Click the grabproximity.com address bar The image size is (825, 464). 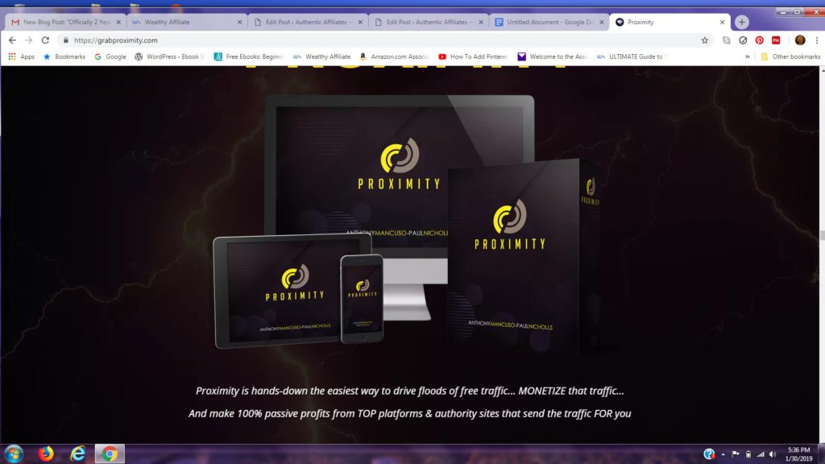tap(384, 40)
